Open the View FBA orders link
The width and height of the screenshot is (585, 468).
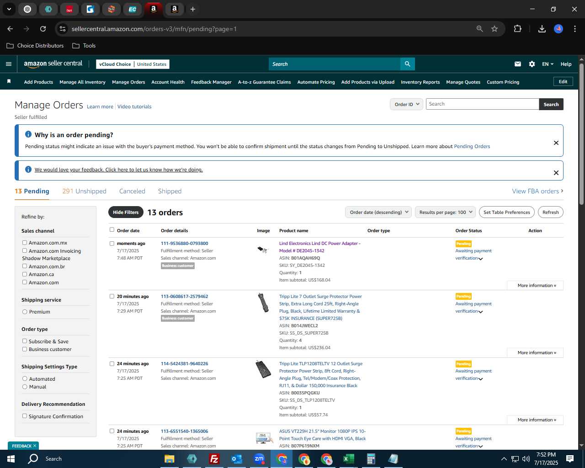537,191
